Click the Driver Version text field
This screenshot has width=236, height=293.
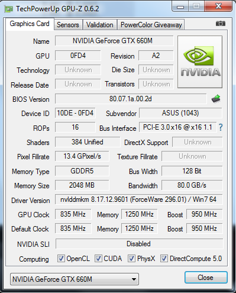pos(138,199)
